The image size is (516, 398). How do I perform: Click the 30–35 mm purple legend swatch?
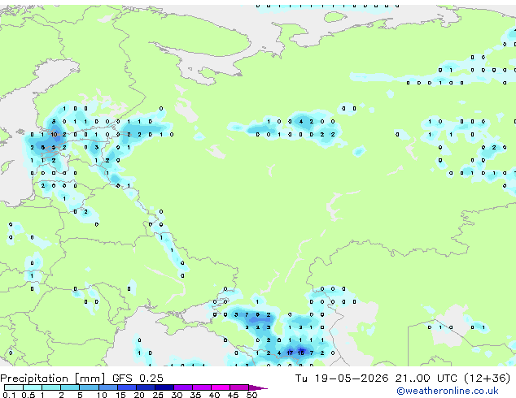pyautogui.click(x=183, y=387)
